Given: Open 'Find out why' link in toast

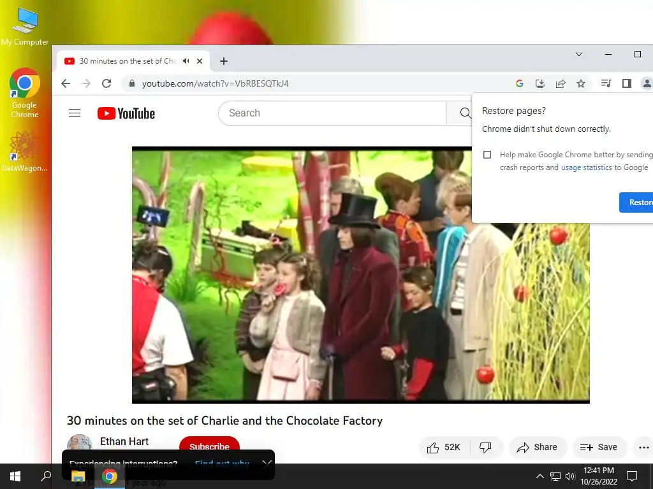Looking at the screenshot, I should point(222,464).
